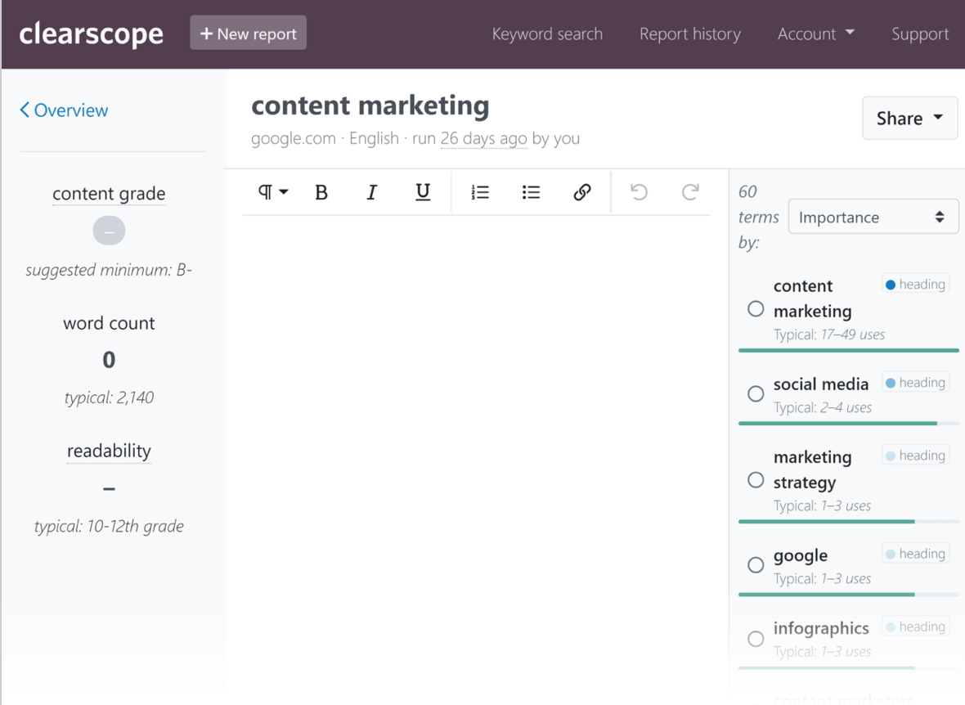Undo the last edit
Screen dimensions: 965x705
pyautogui.click(x=639, y=192)
